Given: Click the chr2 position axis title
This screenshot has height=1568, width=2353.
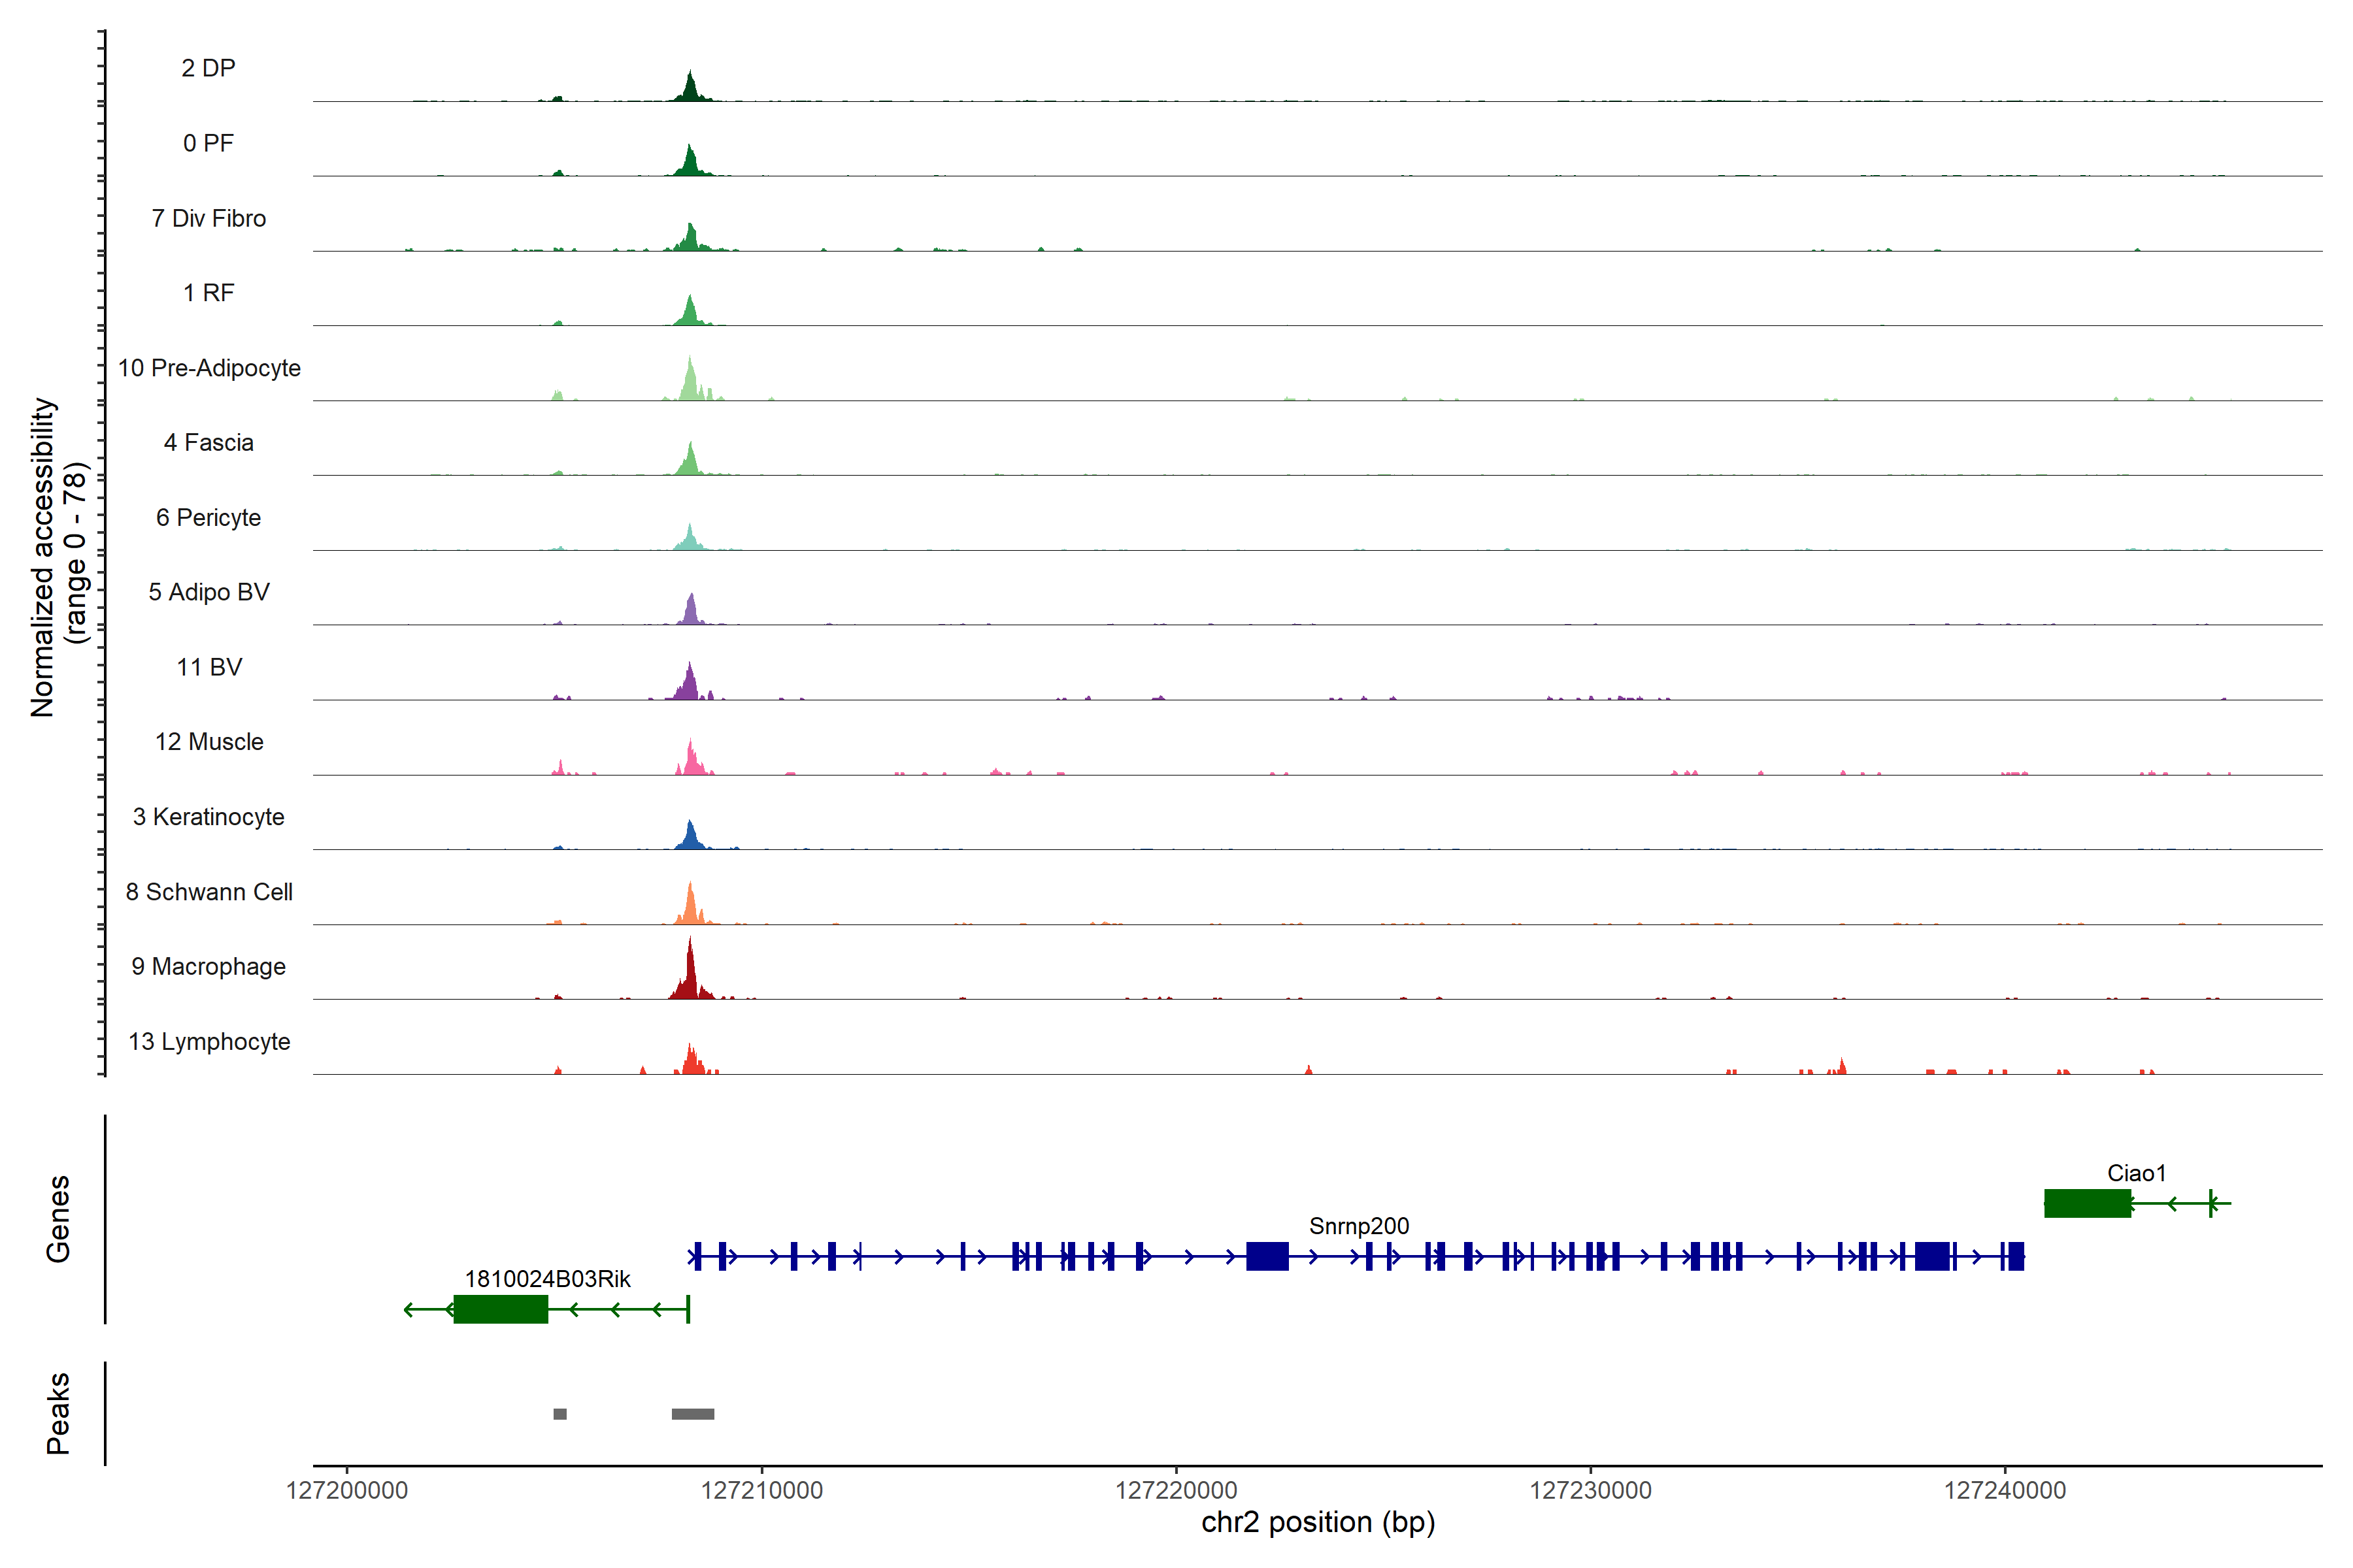Looking at the screenshot, I should [x=1318, y=1522].
